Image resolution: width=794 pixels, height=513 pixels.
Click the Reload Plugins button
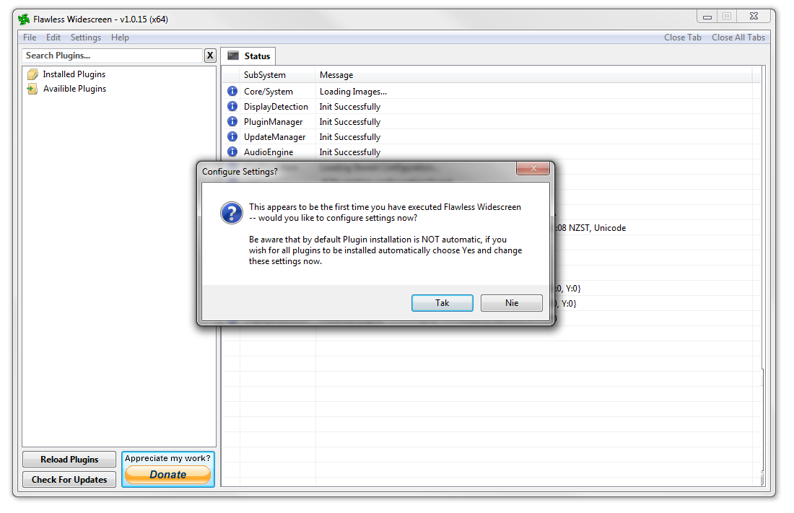pos(69,460)
